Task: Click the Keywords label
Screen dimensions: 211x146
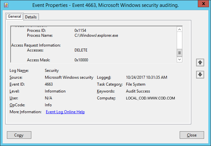Action: [x=106, y=91]
